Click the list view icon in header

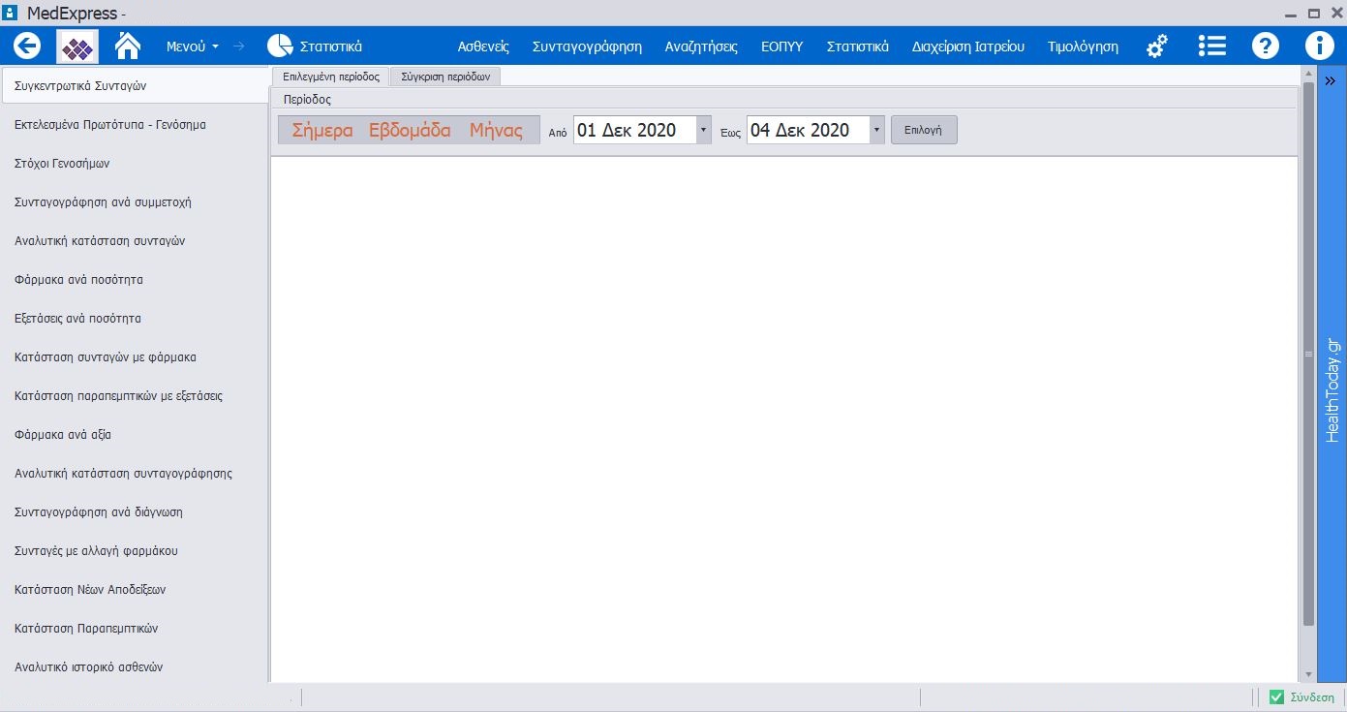1211,46
